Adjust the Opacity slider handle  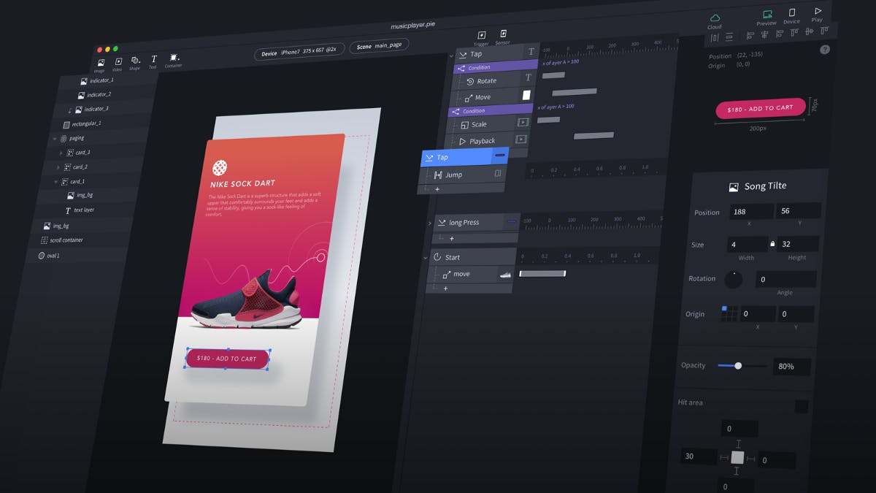738,365
